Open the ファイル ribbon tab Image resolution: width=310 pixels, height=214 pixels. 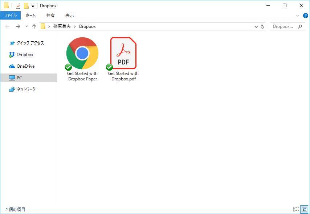[10, 15]
